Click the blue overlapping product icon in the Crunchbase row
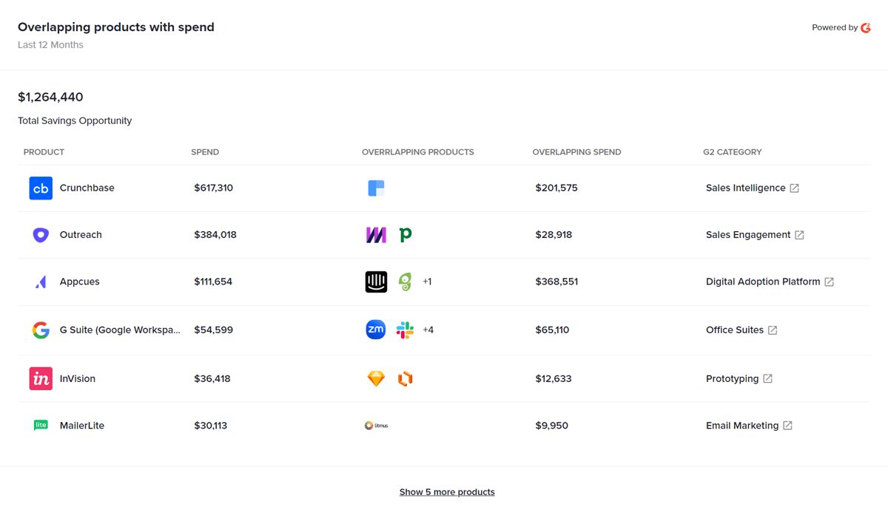 (376, 188)
